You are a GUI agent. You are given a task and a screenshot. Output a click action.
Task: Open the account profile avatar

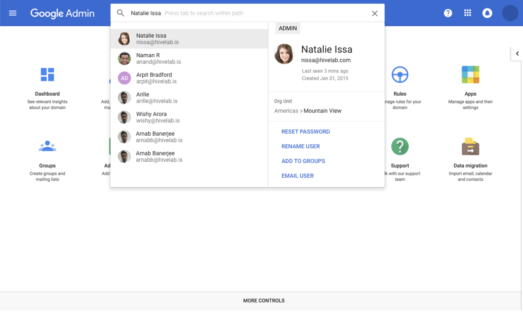point(510,13)
